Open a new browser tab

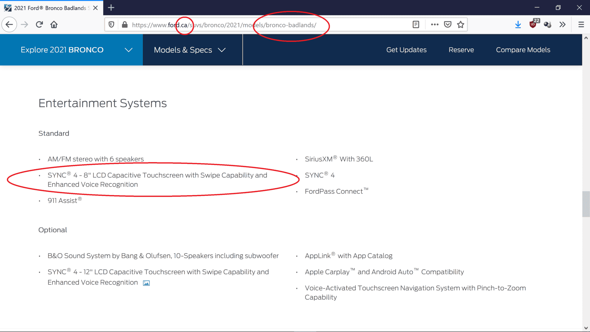[111, 8]
